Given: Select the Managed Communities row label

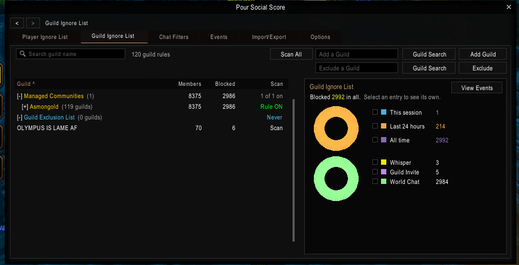Looking at the screenshot, I should click(54, 96).
